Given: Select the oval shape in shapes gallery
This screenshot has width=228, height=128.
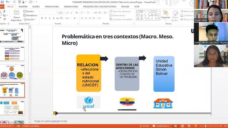Looking at the screenshot, I should pyautogui.click(x=156, y=11).
